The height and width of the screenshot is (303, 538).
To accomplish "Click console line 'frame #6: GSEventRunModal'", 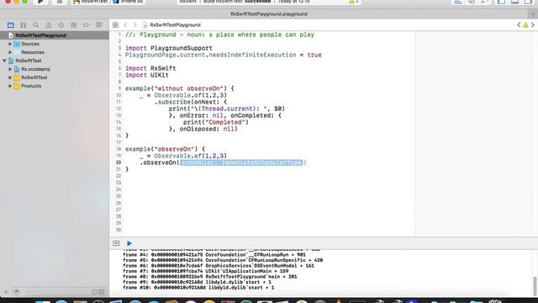I will [x=219, y=266].
